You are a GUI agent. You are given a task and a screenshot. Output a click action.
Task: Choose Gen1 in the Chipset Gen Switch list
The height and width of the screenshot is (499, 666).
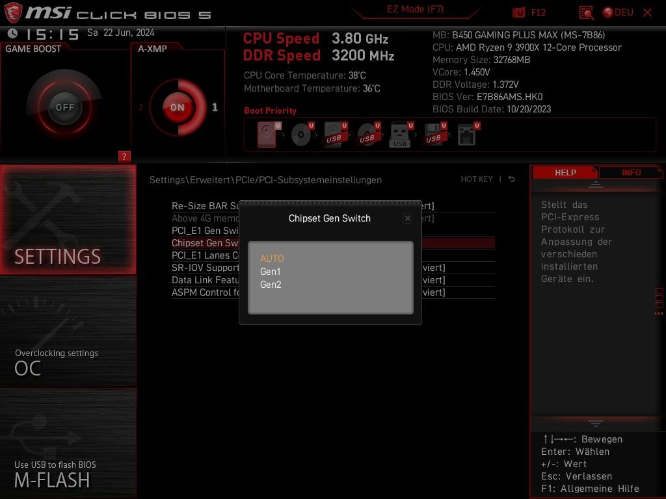270,272
